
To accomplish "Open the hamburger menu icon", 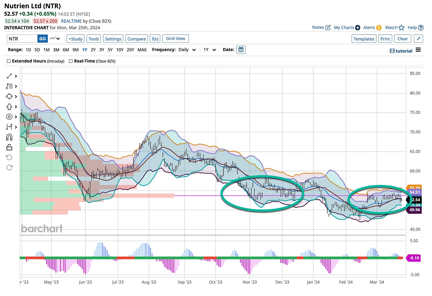I will [x=418, y=50].
